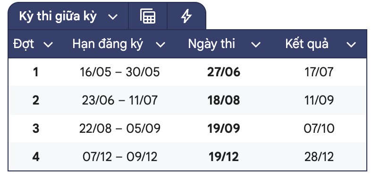Select row number 4
Screen dimensions: 372x178
point(35,156)
